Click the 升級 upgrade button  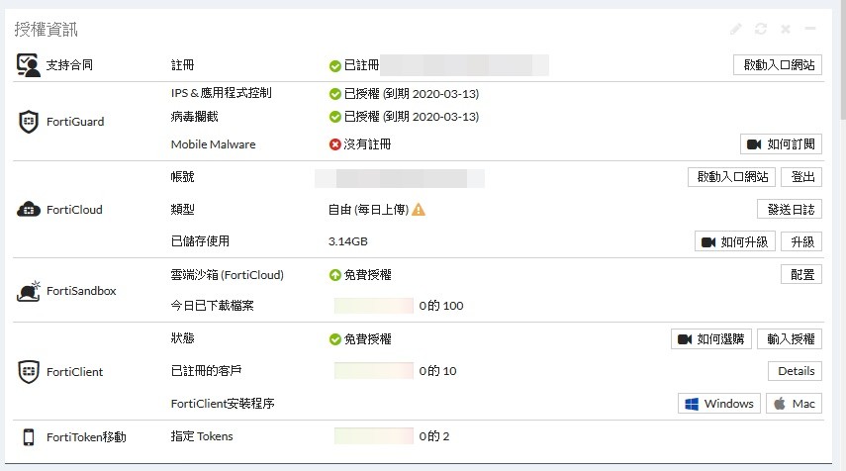click(801, 241)
